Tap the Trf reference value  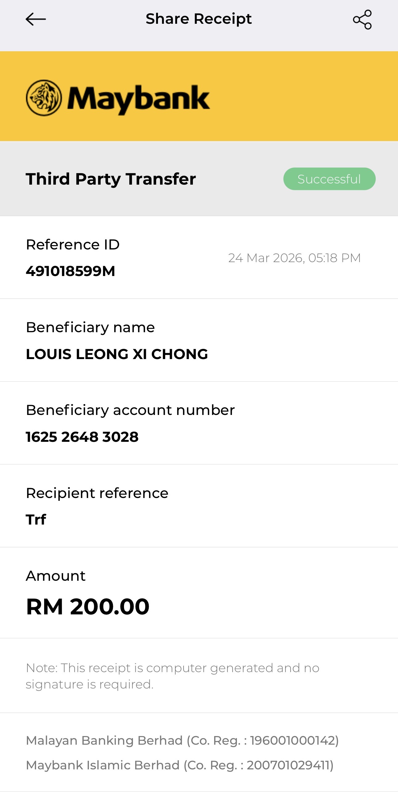(x=36, y=520)
